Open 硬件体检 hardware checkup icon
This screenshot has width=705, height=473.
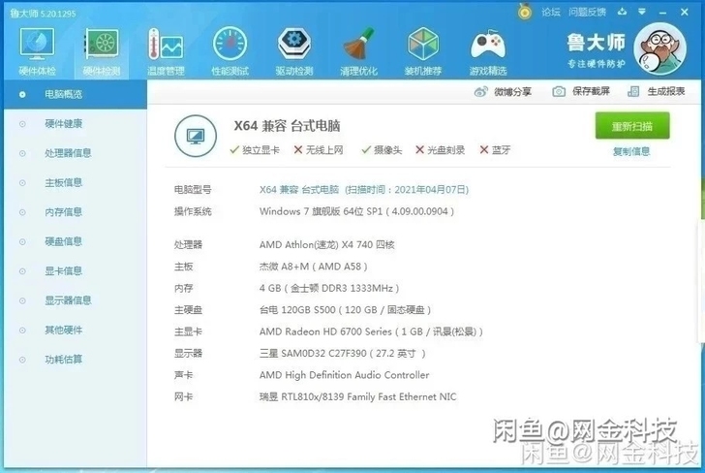(x=37, y=50)
